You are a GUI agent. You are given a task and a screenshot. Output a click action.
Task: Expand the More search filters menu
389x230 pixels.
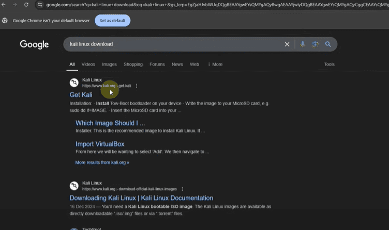[215, 64]
